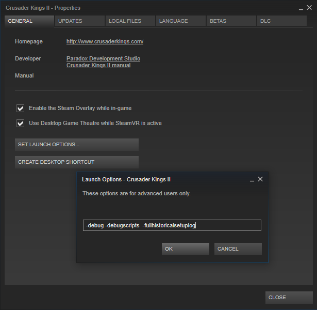This screenshot has height=310, width=317.
Task: Close the Launch Options dialog with X
Action: (260, 179)
